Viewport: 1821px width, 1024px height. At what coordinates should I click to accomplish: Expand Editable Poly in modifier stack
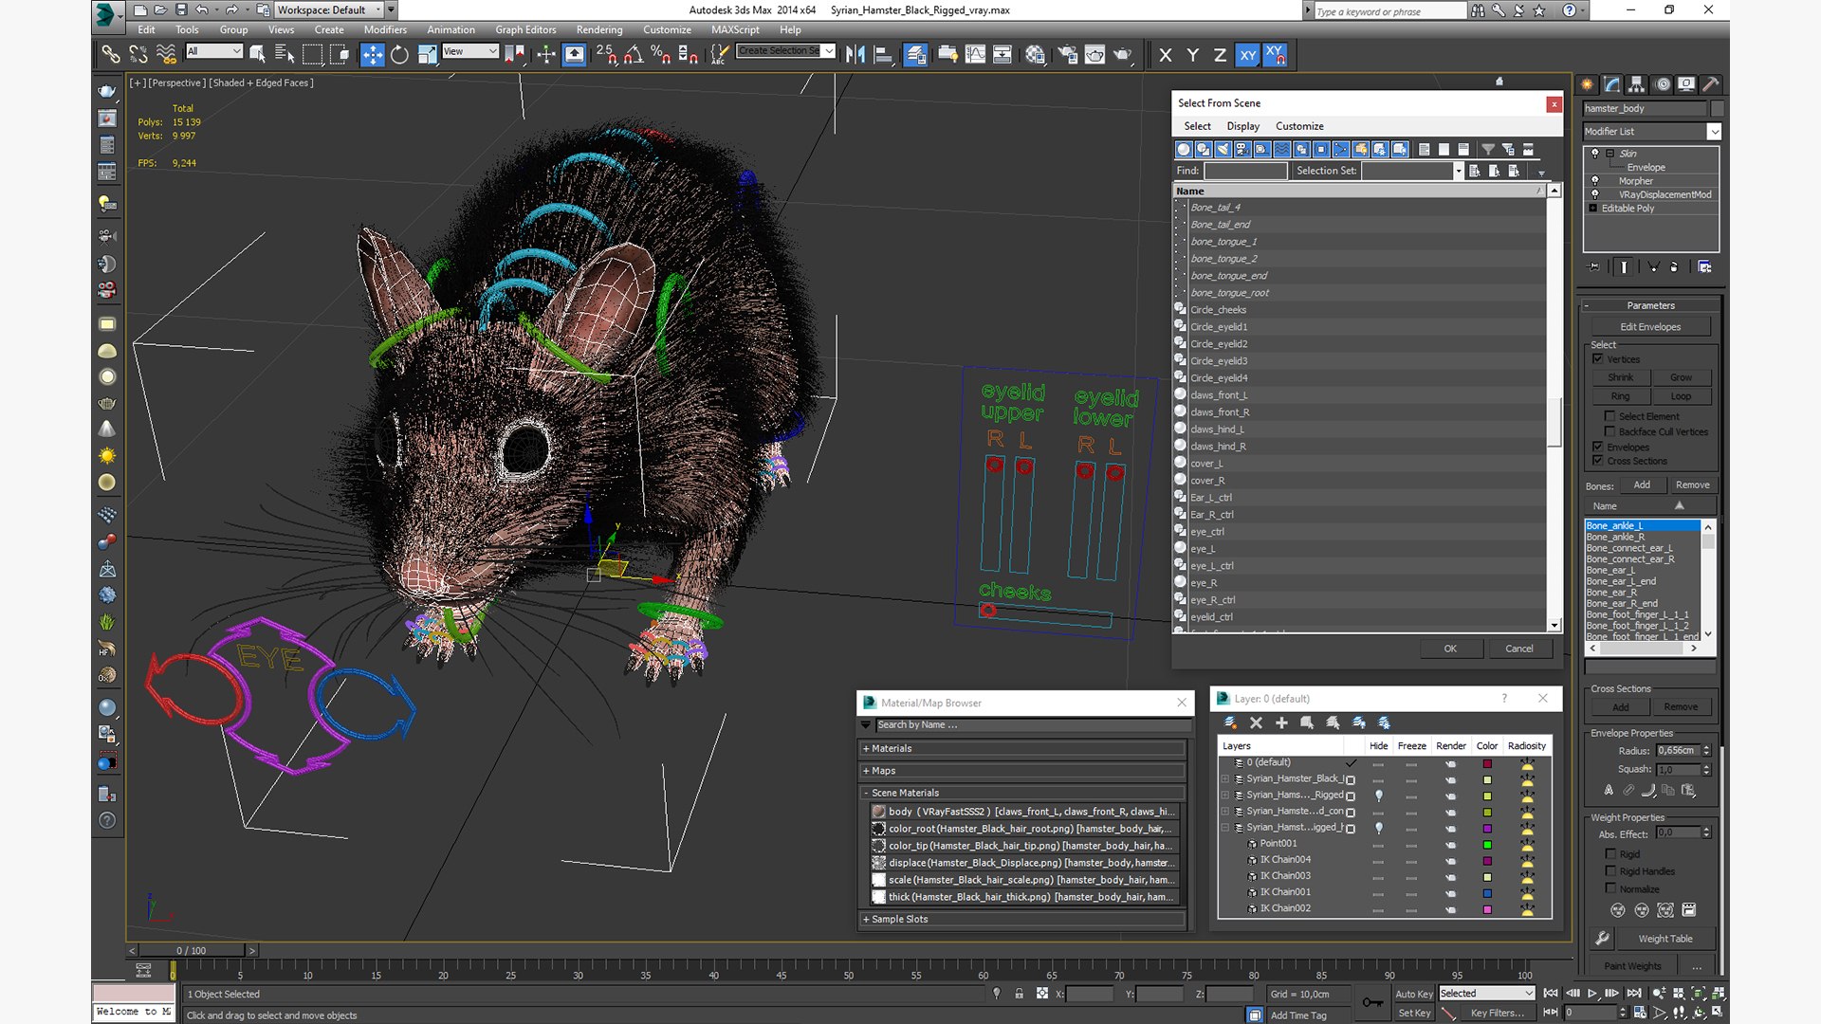(x=1593, y=208)
